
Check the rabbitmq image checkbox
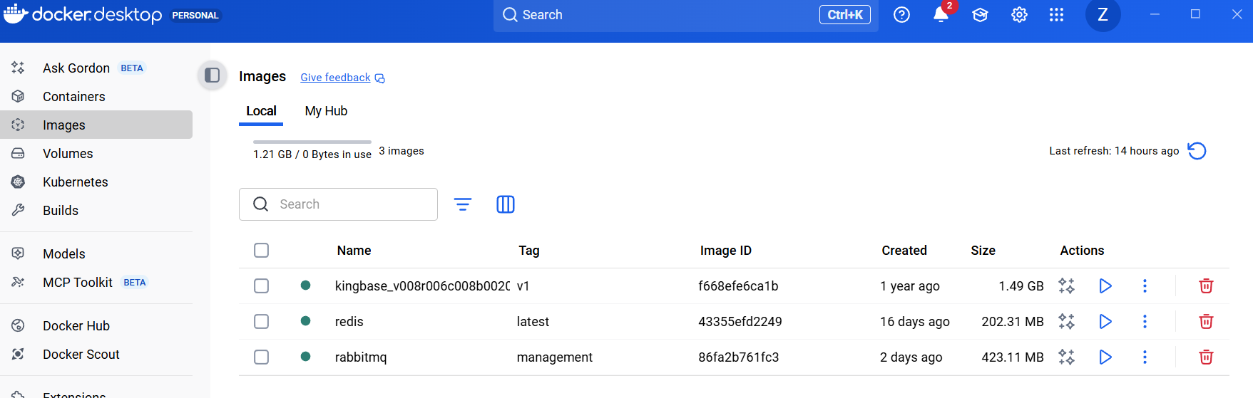(262, 357)
